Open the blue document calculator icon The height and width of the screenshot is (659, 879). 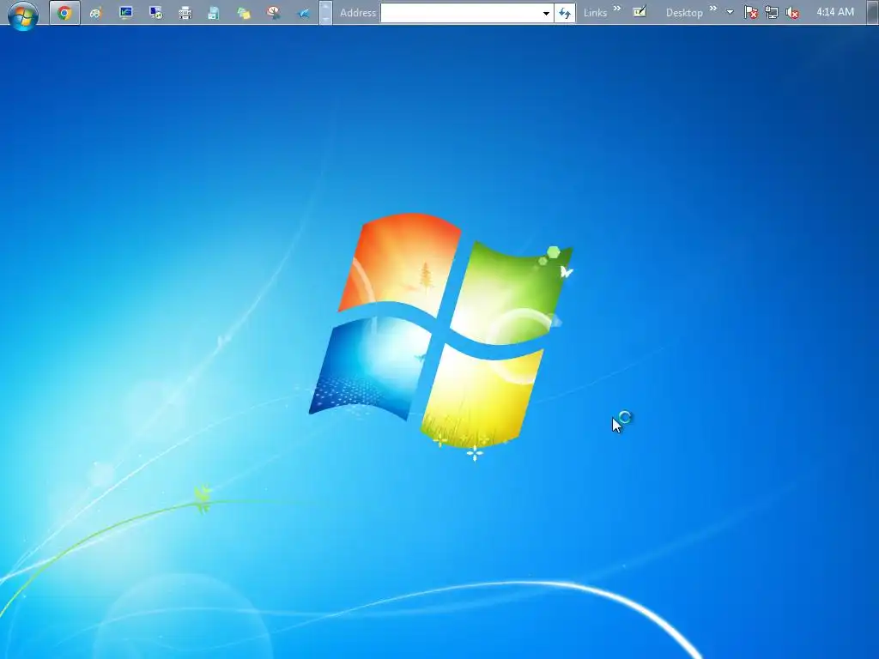click(214, 12)
